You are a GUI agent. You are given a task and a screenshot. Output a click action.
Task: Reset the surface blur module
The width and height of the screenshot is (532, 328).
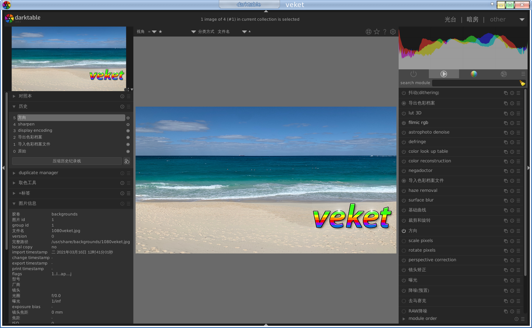[x=512, y=200]
